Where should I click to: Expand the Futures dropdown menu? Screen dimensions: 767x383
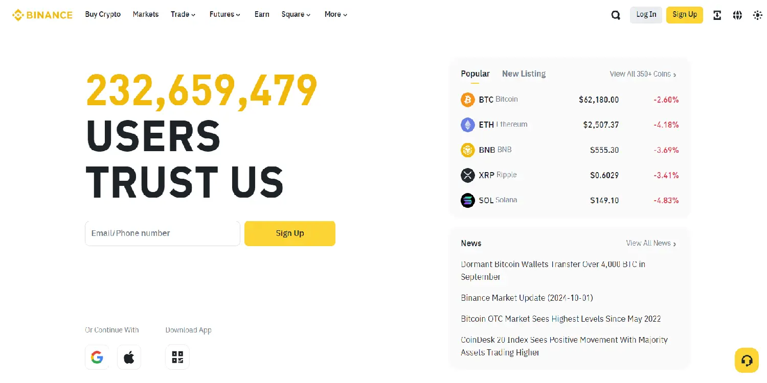coord(225,14)
